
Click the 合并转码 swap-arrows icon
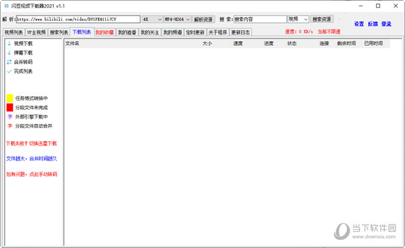pos(9,62)
